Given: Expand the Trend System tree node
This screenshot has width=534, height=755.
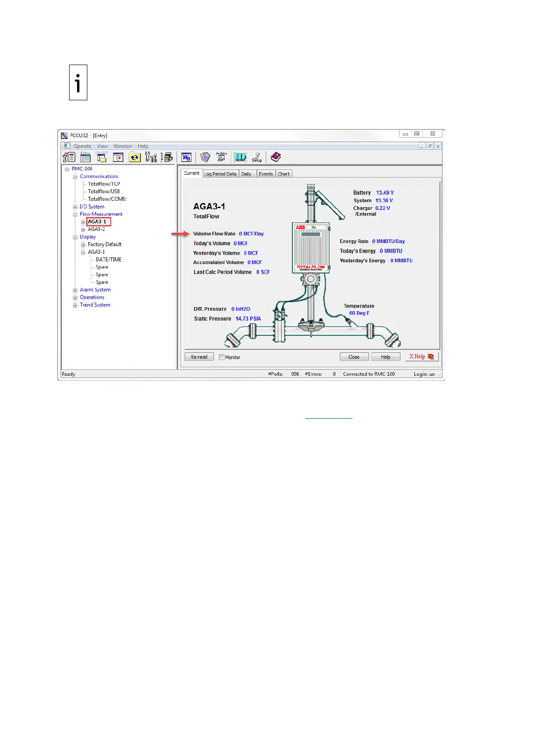Looking at the screenshot, I should click(75, 305).
